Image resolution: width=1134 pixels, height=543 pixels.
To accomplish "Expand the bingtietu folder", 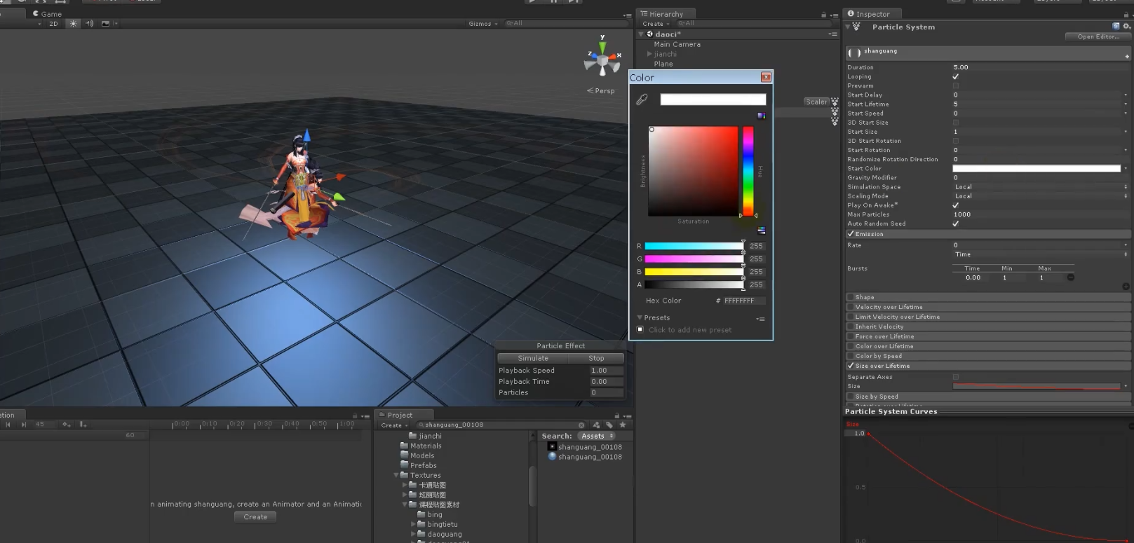I will pyautogui.click(x=413, y=524).
